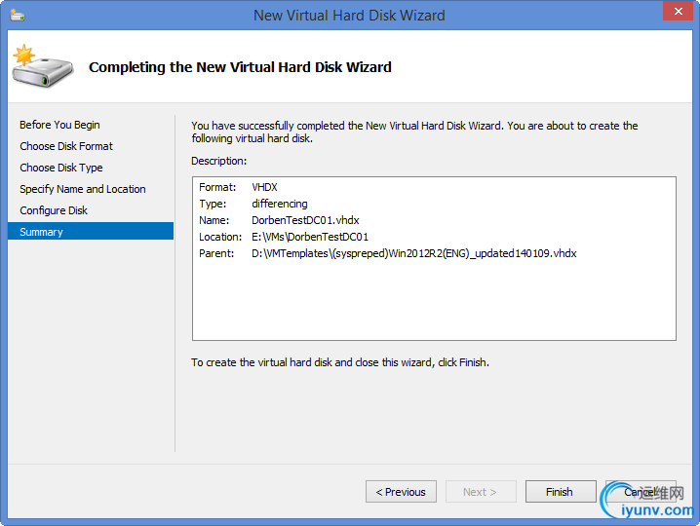The width and height of the screenshot is (700, 526).
Task: Click the Completing the Wizard heading
Action: tap(240, 67)
